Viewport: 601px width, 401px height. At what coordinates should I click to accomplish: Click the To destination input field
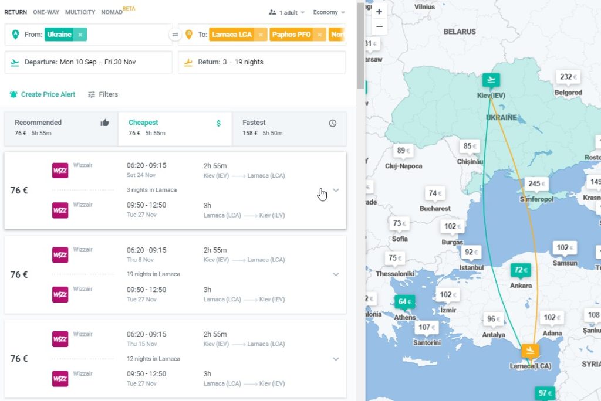[262, 35]
